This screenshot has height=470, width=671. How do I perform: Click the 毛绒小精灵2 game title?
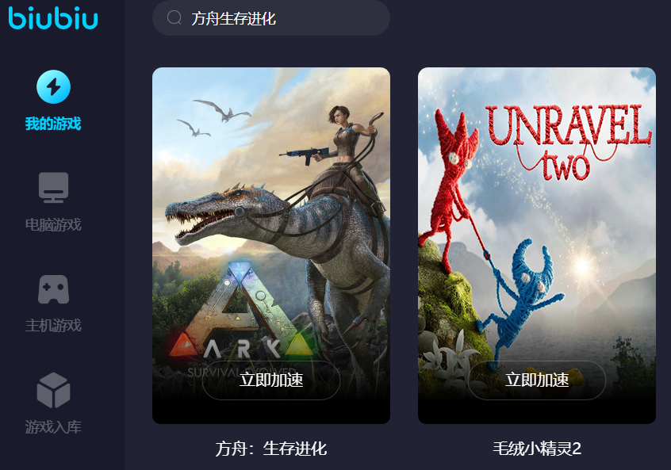[x=537, y=449]
